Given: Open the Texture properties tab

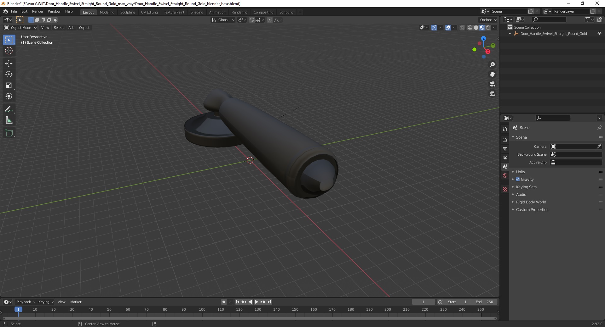Looking at the screenshot, I should [x=505, y=189].
